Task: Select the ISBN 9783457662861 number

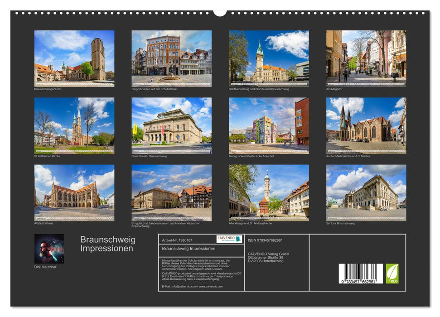Action: tap(265, 240)
